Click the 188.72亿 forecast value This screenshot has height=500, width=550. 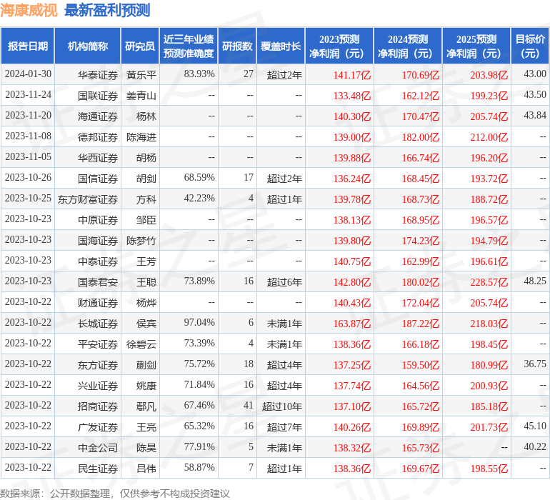coord(489,199)
